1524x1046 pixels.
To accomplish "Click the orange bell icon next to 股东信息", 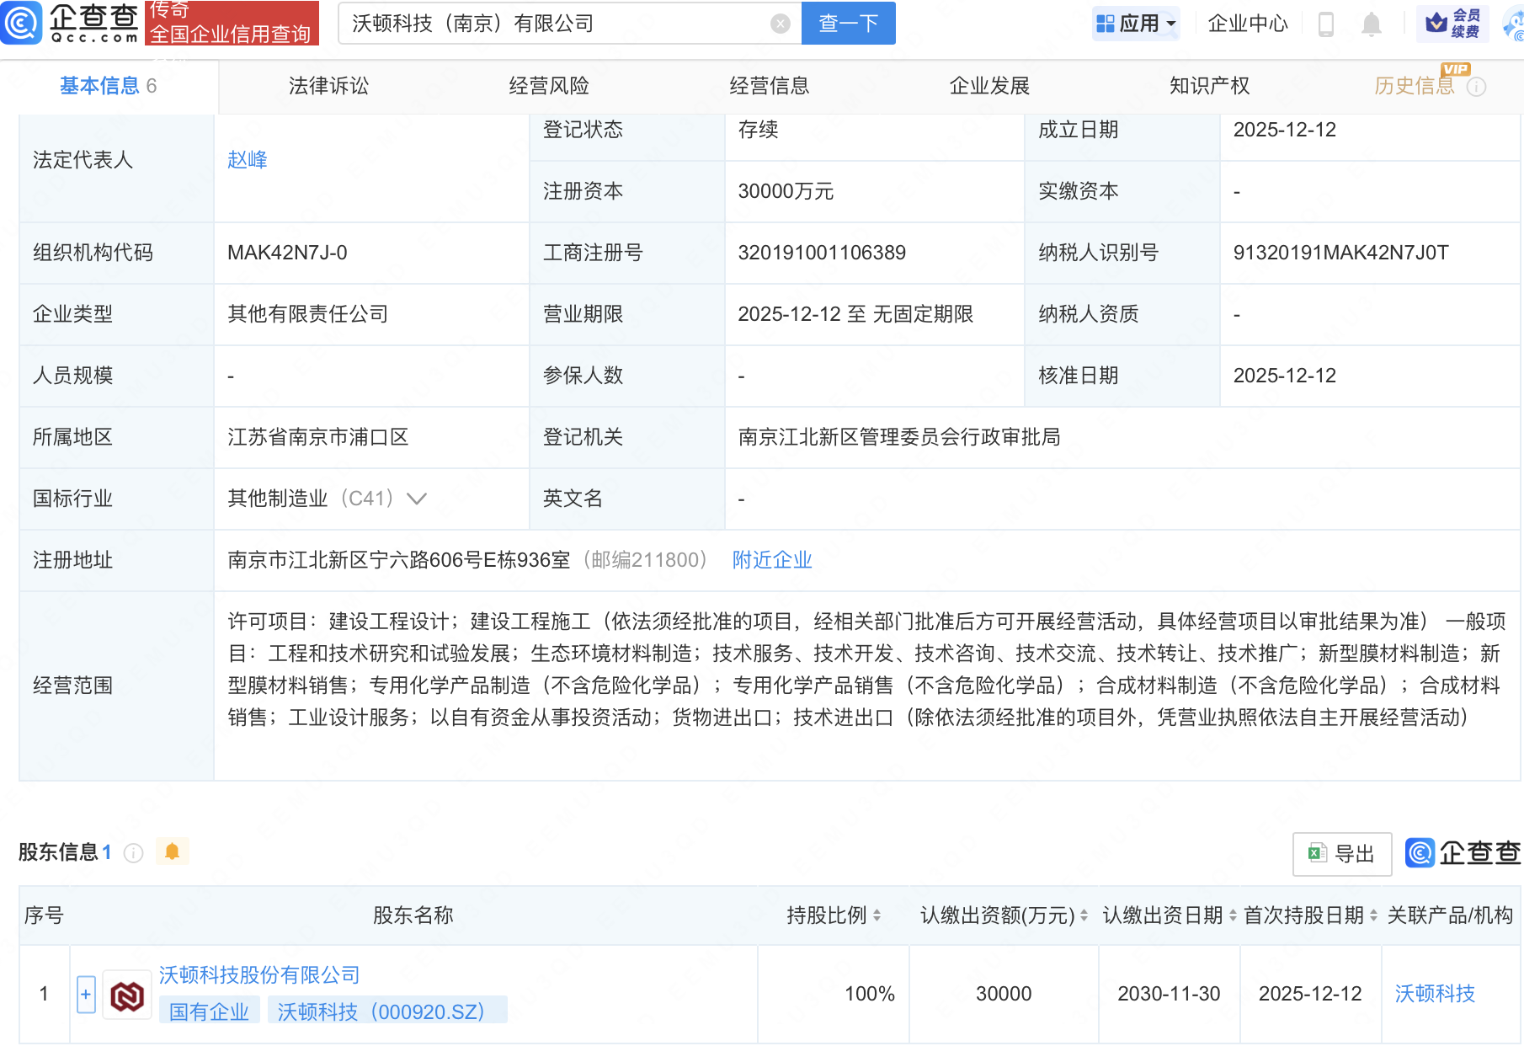I will [x=173, y=851].
